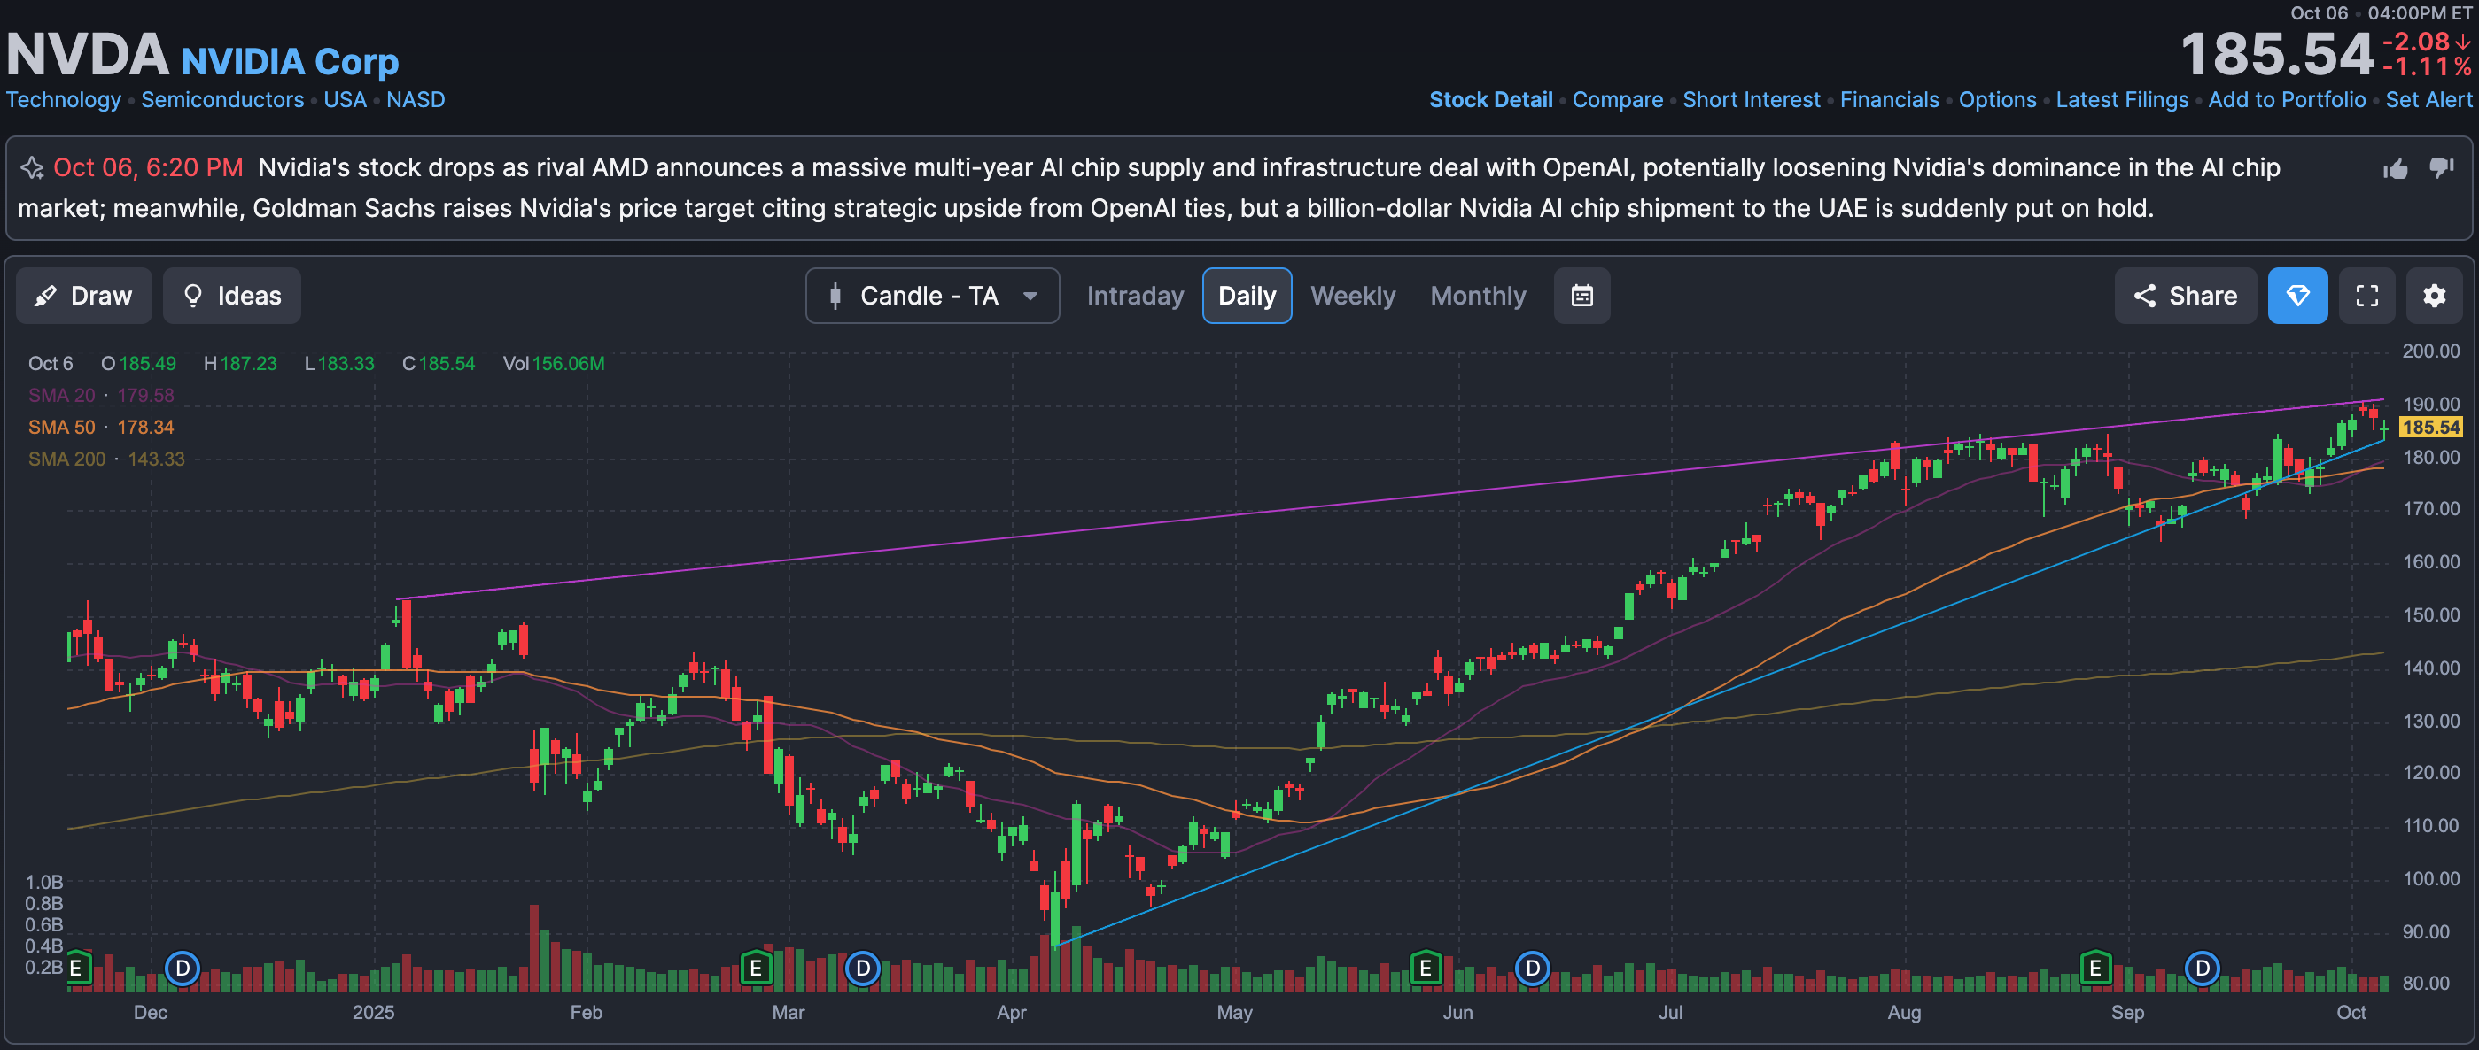Open the calendar date range icon
Screen dimensions: 2479x1050
click(1581, 295)
